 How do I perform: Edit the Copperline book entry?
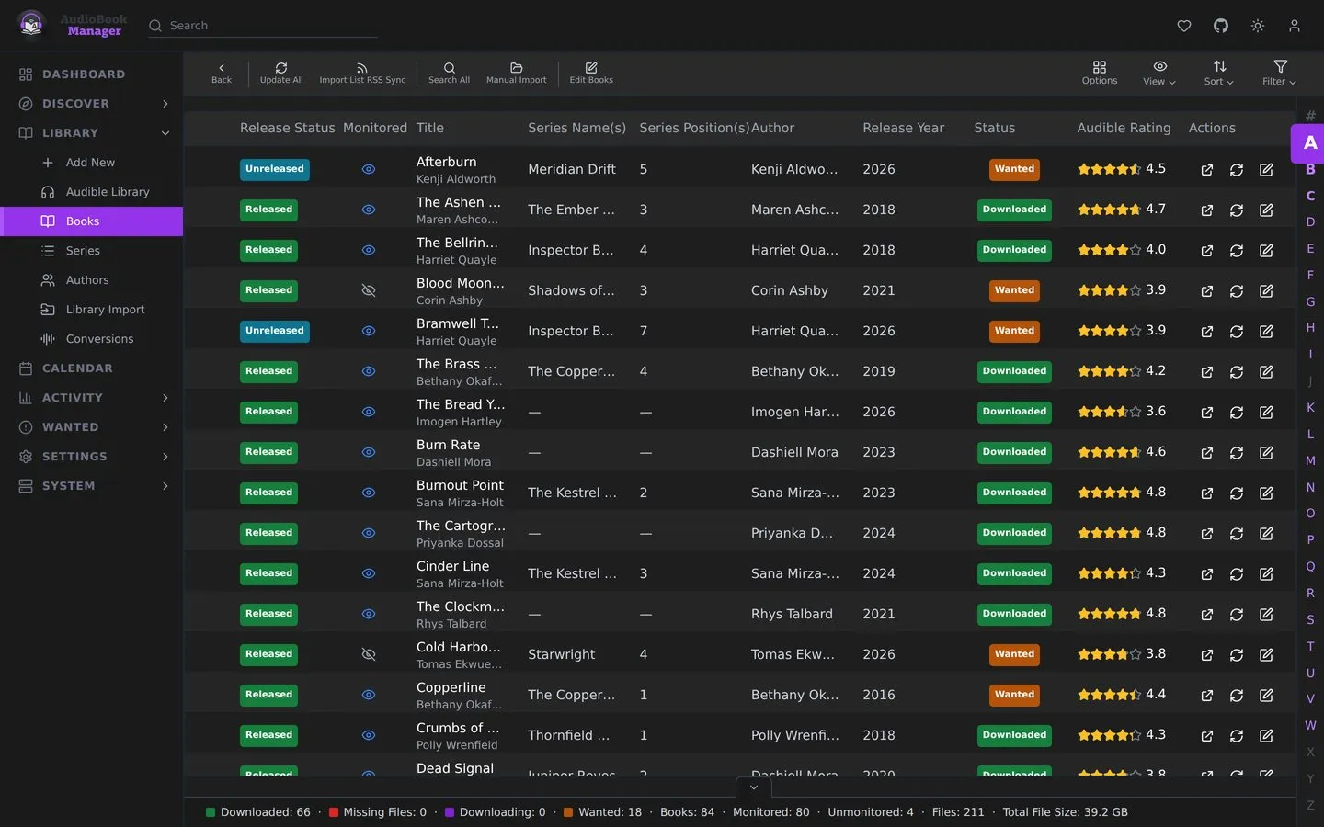pyautogui.click(x=1266, y=696)
